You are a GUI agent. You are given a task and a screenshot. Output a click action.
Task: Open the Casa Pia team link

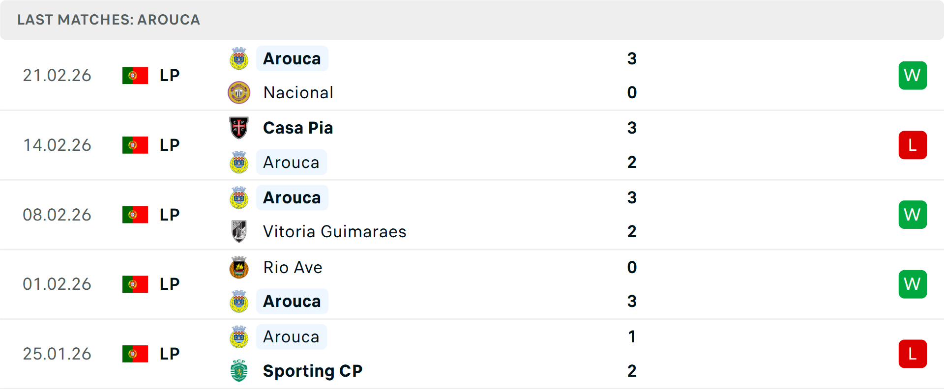pos(298,128)
